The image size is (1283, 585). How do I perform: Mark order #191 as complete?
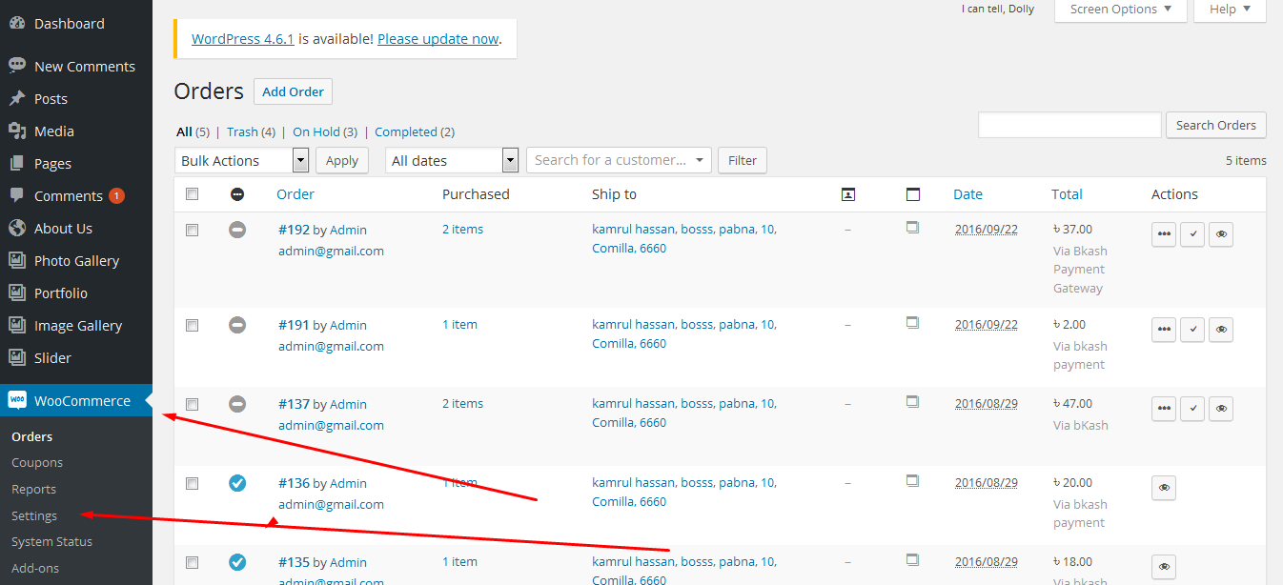1192,330
